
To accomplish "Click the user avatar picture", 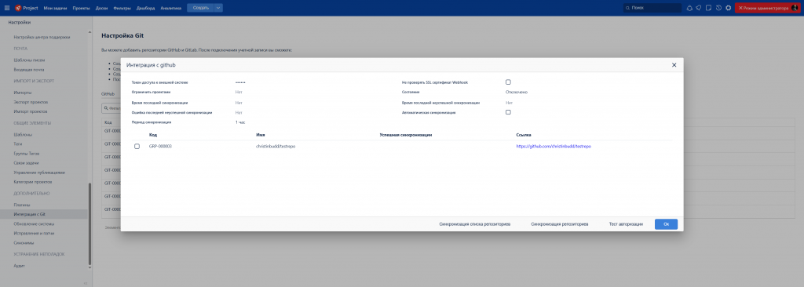I will coord(795,8).
